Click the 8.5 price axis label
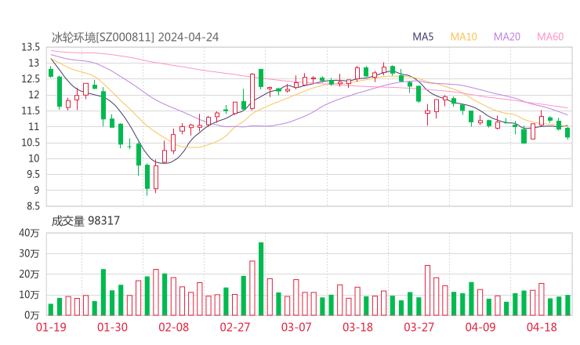Viewport: 580px width, 345px height. click(x=33, y=206)
